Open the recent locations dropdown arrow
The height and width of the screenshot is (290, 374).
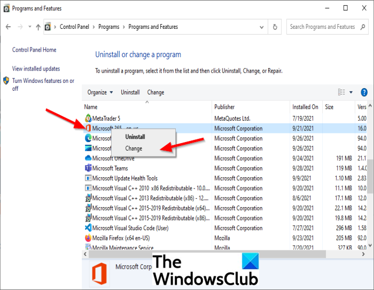click(30, 27)
